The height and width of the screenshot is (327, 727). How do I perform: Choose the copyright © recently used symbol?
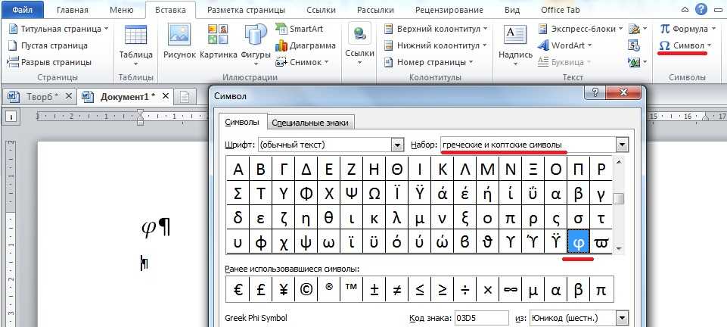pyautogui.click(x=306, y=289)
